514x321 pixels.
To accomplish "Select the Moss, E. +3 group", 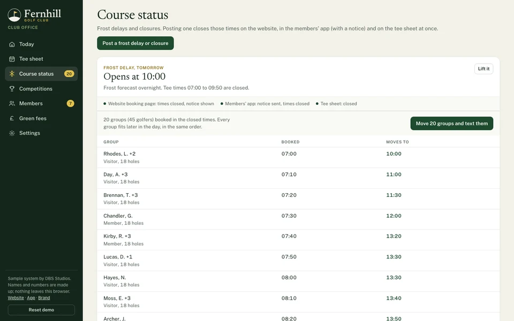I will pyautogui.click(x=298, y=302).
